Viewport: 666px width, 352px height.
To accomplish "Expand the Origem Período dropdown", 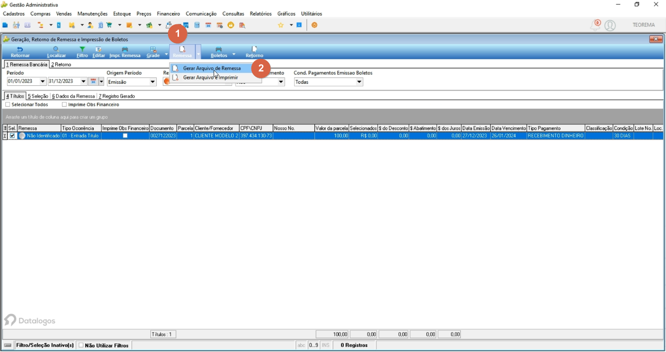I will (153, 82).
